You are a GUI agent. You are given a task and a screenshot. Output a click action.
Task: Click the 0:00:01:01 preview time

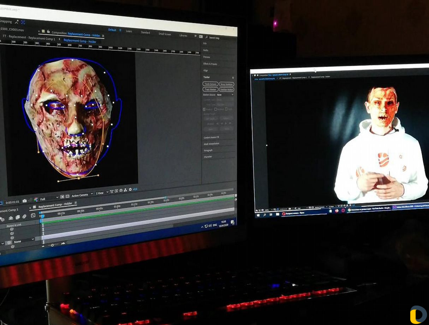click(x=12, y=202)
